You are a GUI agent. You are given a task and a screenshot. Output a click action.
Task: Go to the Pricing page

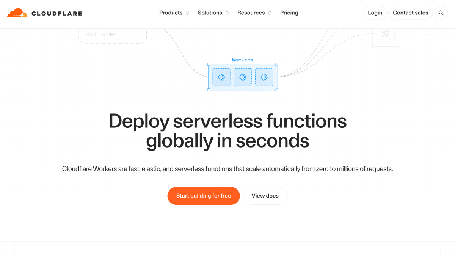click(289, 13)
